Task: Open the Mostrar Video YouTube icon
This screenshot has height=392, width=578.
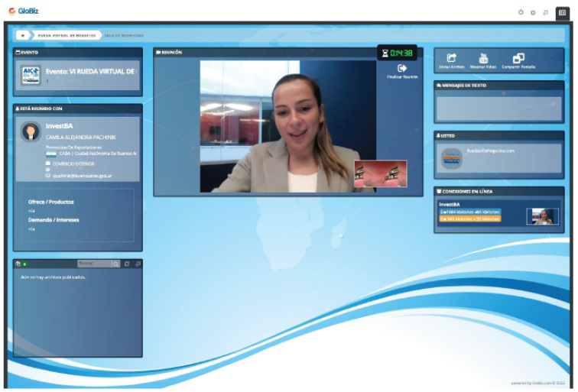Action: tap(482, 58)
